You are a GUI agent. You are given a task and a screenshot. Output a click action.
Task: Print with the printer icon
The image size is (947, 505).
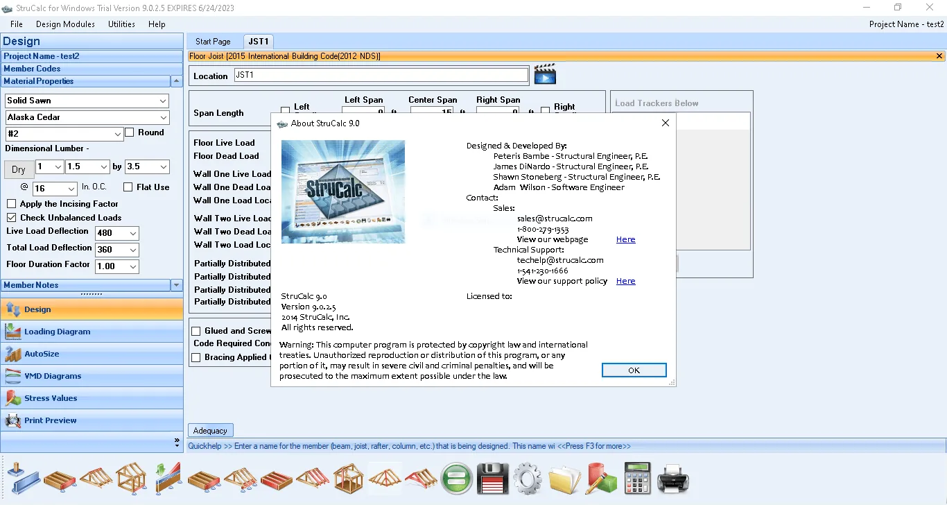pos(672,479)
